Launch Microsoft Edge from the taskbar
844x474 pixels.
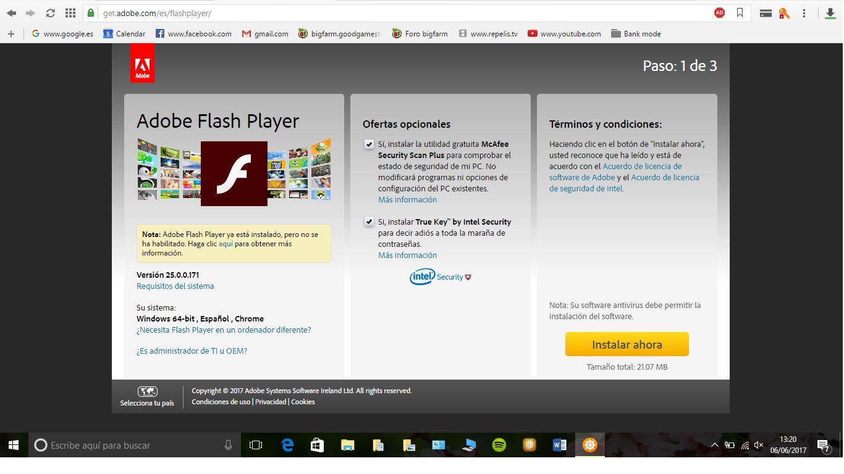[287, 445]
